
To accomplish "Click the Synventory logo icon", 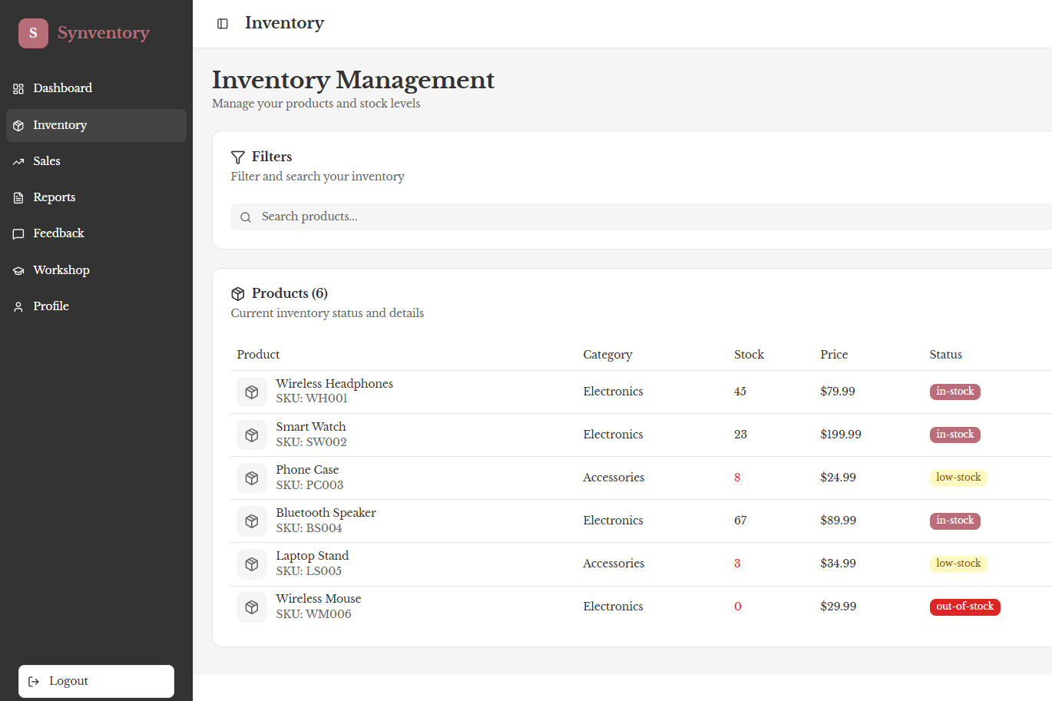I will coord(33,33).
